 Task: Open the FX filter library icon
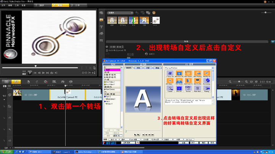[x=101, y=41]
